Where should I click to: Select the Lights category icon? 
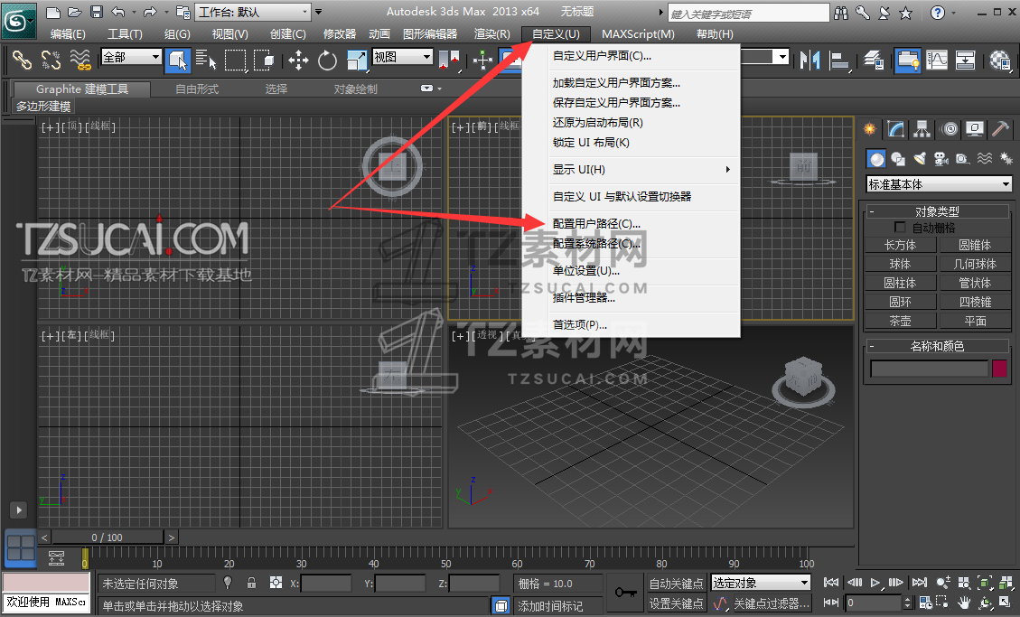(920, 159)
